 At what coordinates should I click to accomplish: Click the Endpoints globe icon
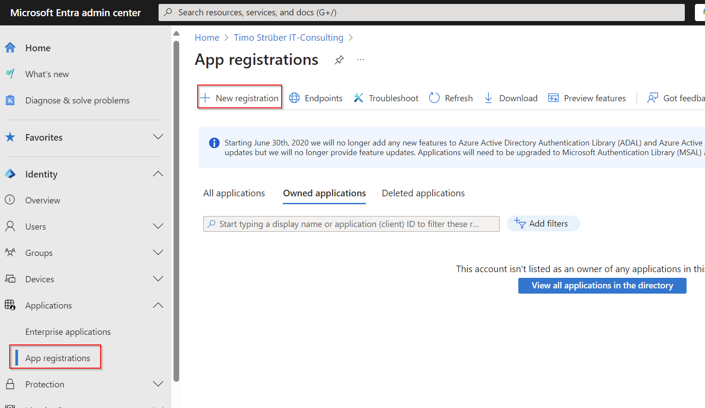click(294, 98)
